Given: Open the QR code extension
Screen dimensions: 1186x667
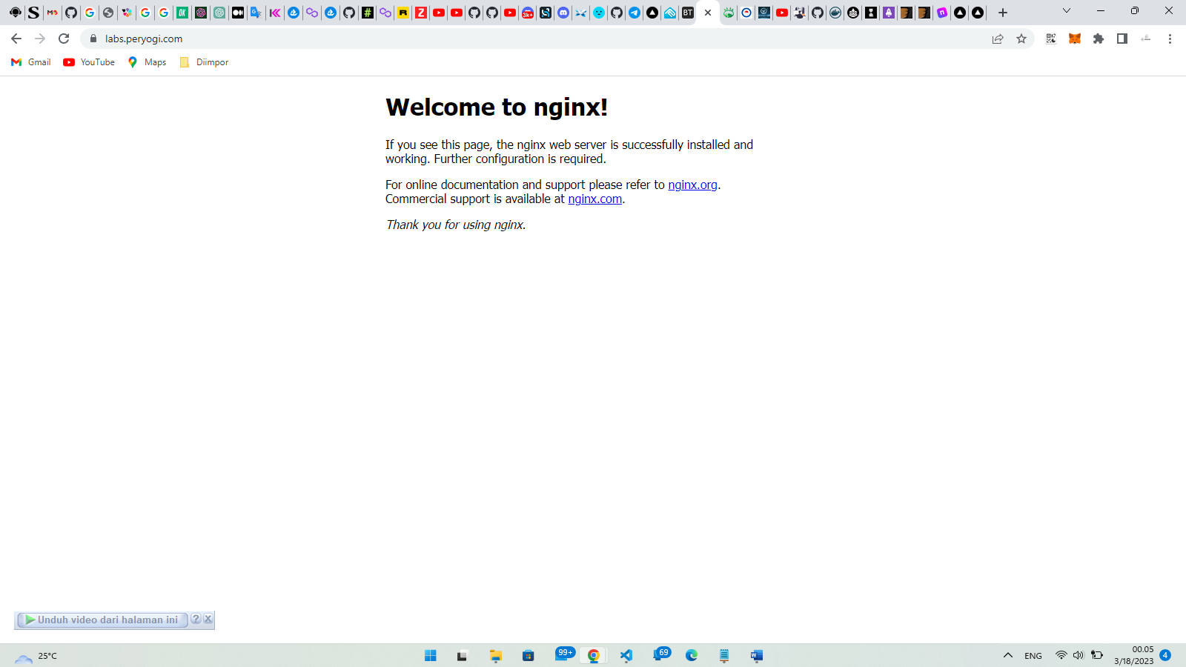Looking at the screenshot, I should click(1051, 39).
